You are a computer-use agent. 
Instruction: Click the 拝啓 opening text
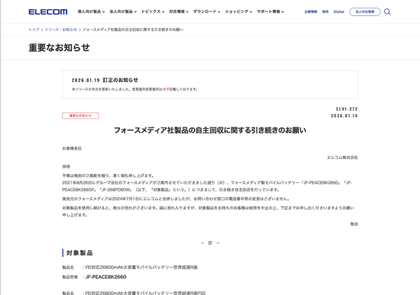coord(66,167)
